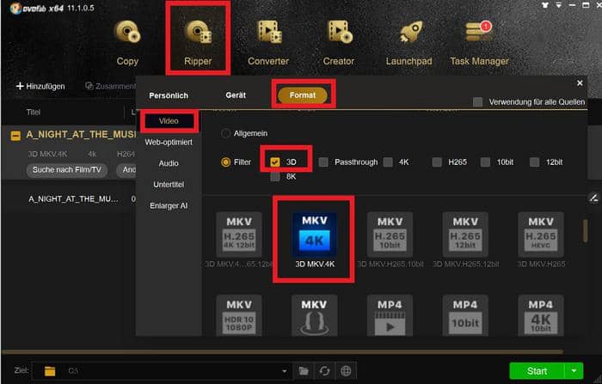Select the Enlarger AI category
This screenshot has height=384, width=602.
pyautogui.click(x=169, y=205)
